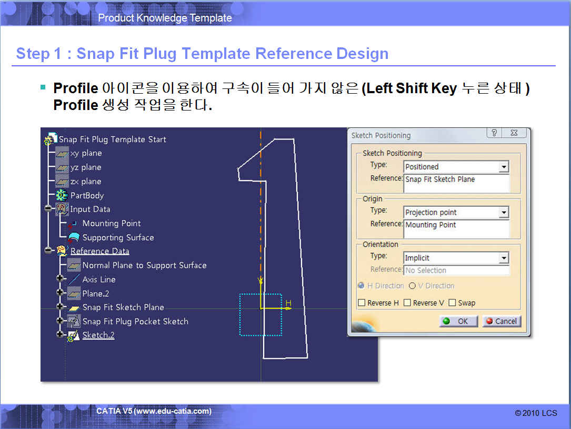Screen dimensions: 571x429
Task: Click the dialog help question mark button
Action: click(x=494, y=133)
